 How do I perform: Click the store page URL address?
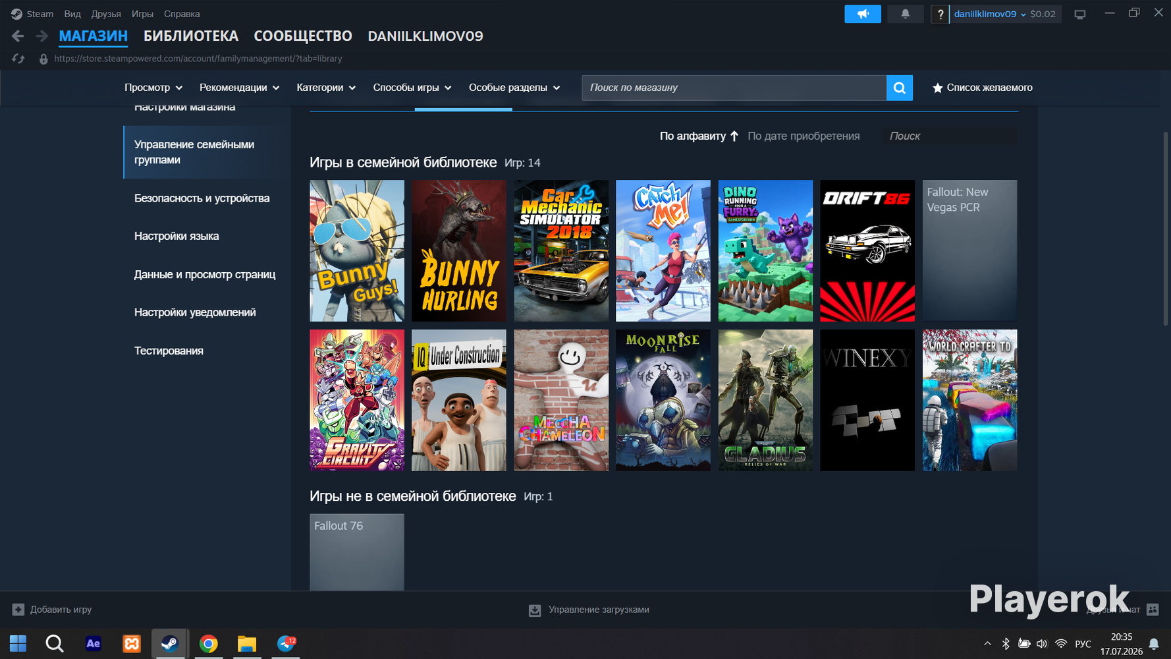point(198,59)
